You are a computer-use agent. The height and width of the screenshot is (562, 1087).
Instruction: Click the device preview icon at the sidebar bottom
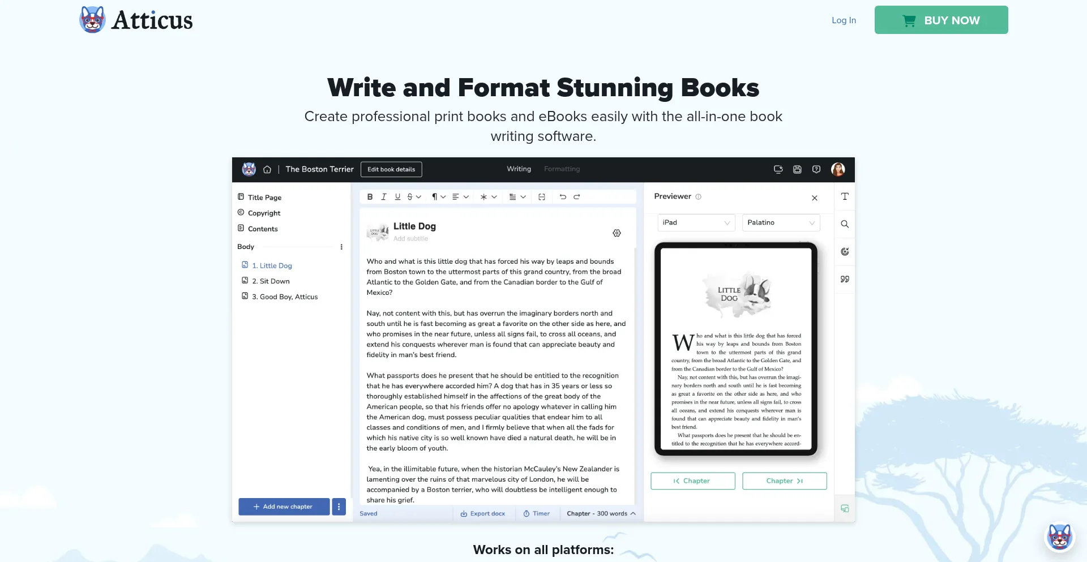(845, 509)
